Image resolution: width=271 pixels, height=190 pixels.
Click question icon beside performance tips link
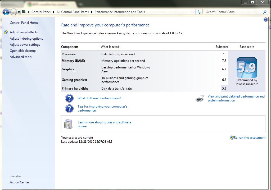coord(69,109)
